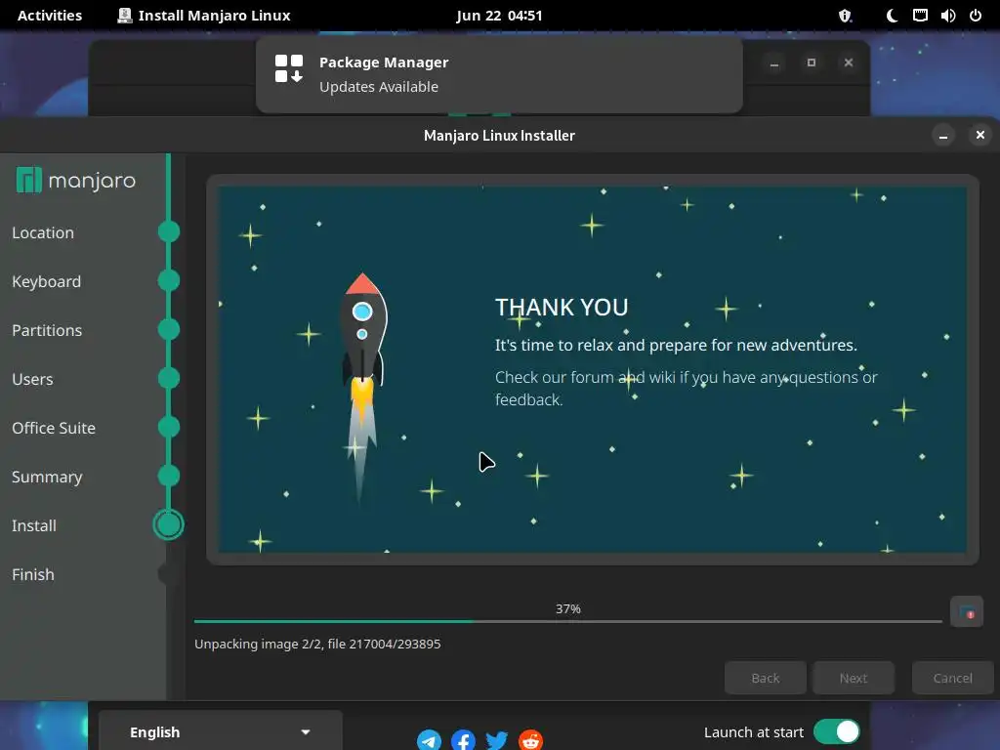The height and width of the screenshot is (750, 1000).
Task: Select the Install step in sidebar
Action: coord(34,525)
